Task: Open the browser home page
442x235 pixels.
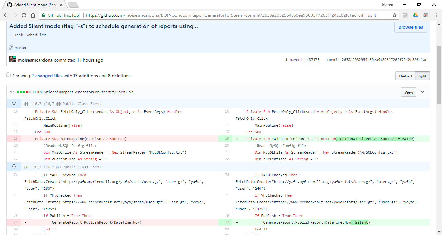Action: (x=33, y=15)
